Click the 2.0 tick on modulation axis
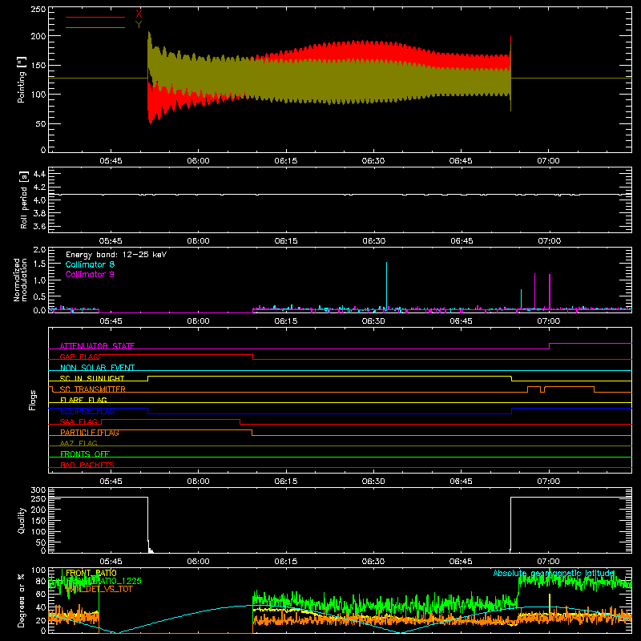 [x=39, y=250]
